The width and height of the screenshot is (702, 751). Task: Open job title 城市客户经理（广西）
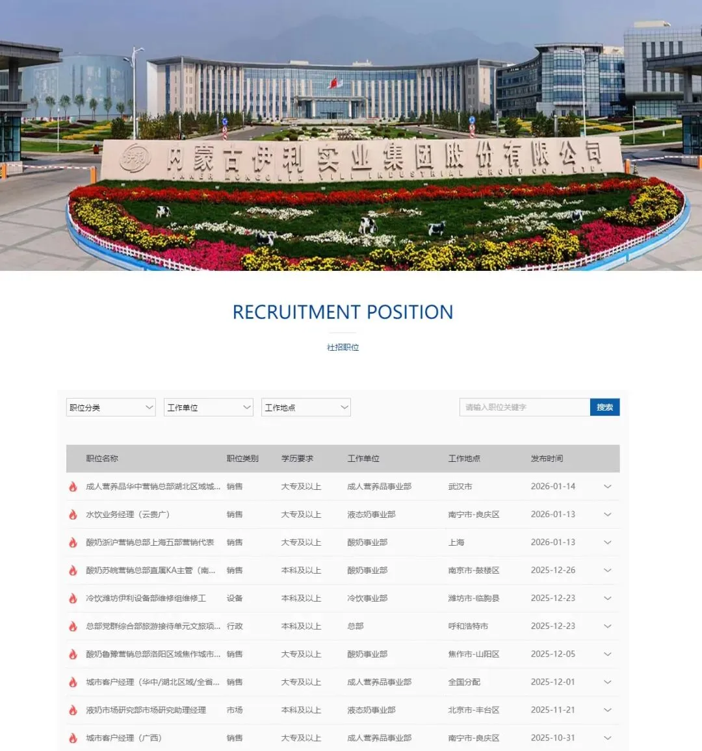pos(123,738)
